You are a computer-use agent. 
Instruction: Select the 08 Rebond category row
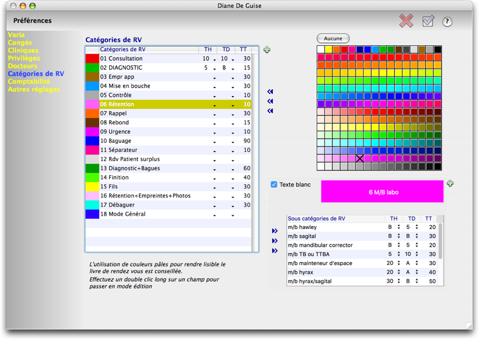pos(169,122)
